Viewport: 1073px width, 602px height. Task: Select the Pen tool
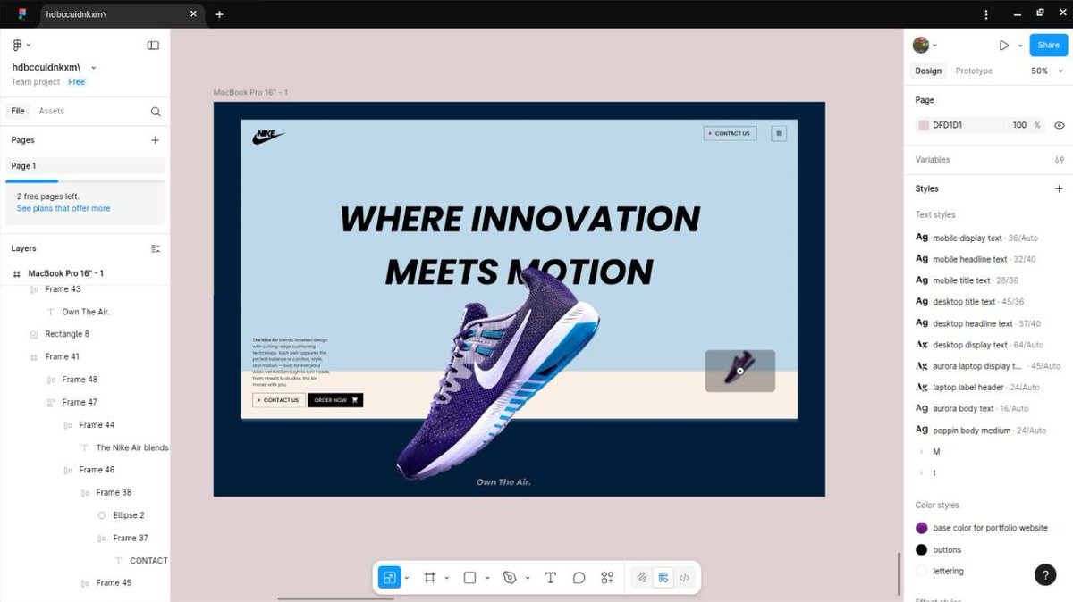coord(508,577)
